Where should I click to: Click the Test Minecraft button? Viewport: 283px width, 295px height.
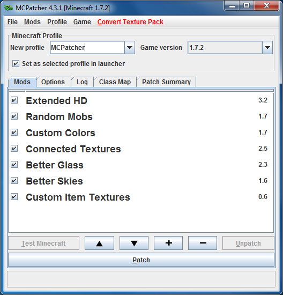tap(43, 243)
